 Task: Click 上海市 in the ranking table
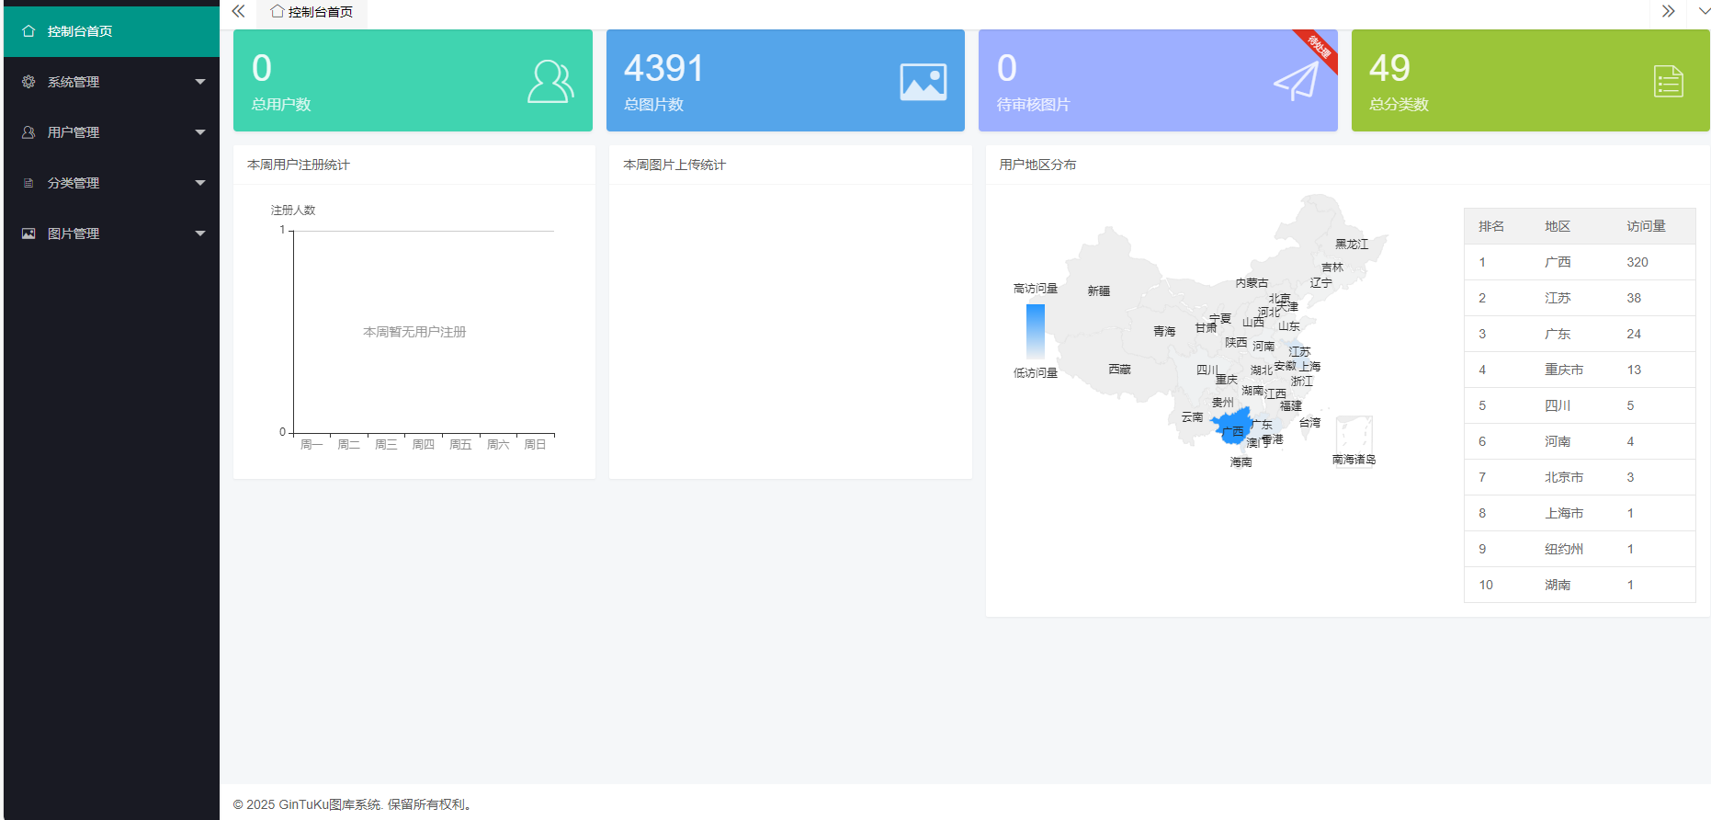pos(1564,513)
